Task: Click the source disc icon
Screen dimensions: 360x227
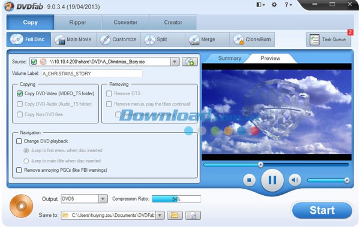Action: [x=43, y=62]
